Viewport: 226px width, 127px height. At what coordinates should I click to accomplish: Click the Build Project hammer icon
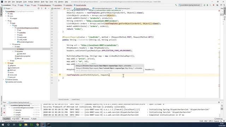pos(176,5)
